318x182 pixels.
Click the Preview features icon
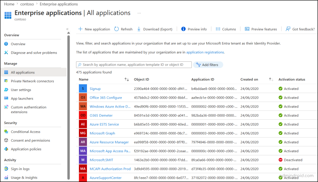click(x=247, y=29)
